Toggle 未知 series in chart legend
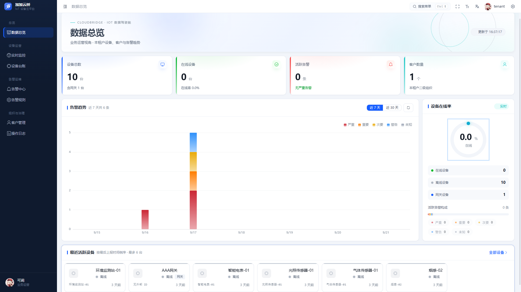Screen dimensions: 521x292 (406, 125)
